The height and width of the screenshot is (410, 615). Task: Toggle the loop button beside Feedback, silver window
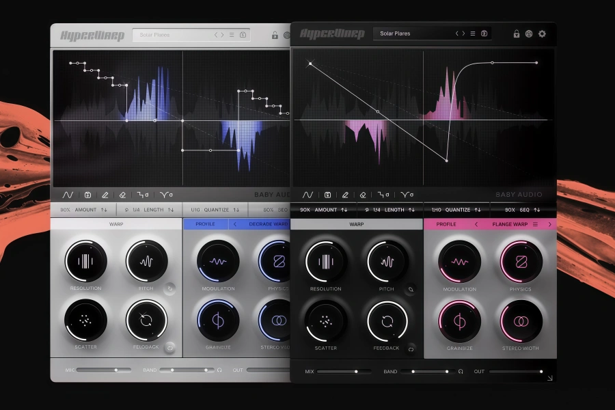(170, 348)
